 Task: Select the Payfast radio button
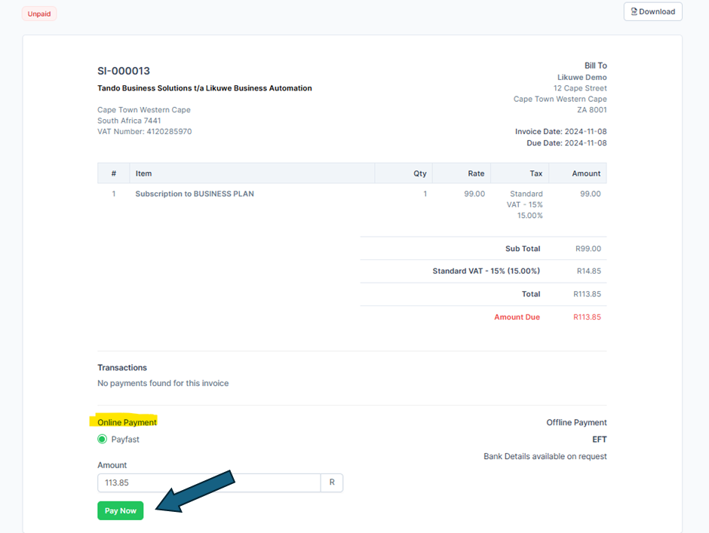[x=103, y=440]
